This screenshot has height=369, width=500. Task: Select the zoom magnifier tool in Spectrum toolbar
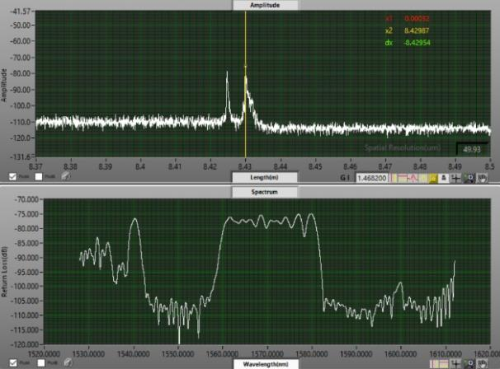pos(469,362)
